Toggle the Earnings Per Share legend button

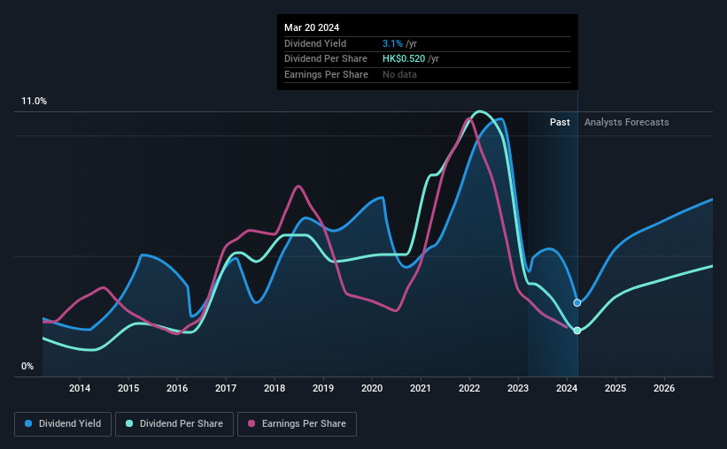(297, 424)
